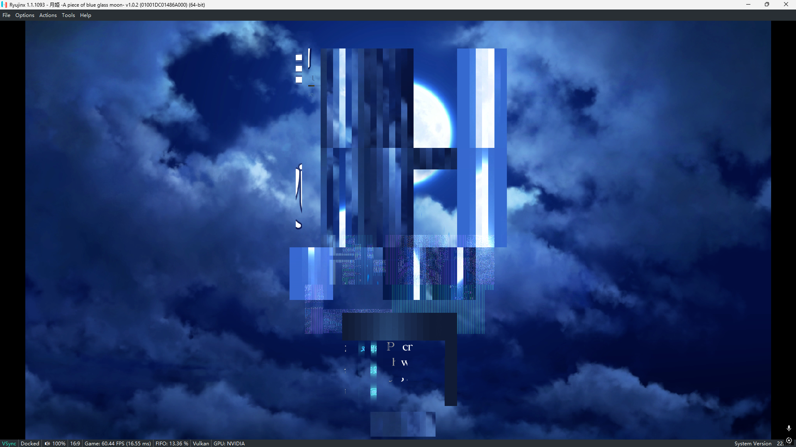Open the Help menu
The width and height of the screenshot is (796, 447).
[x=85, y=15]
